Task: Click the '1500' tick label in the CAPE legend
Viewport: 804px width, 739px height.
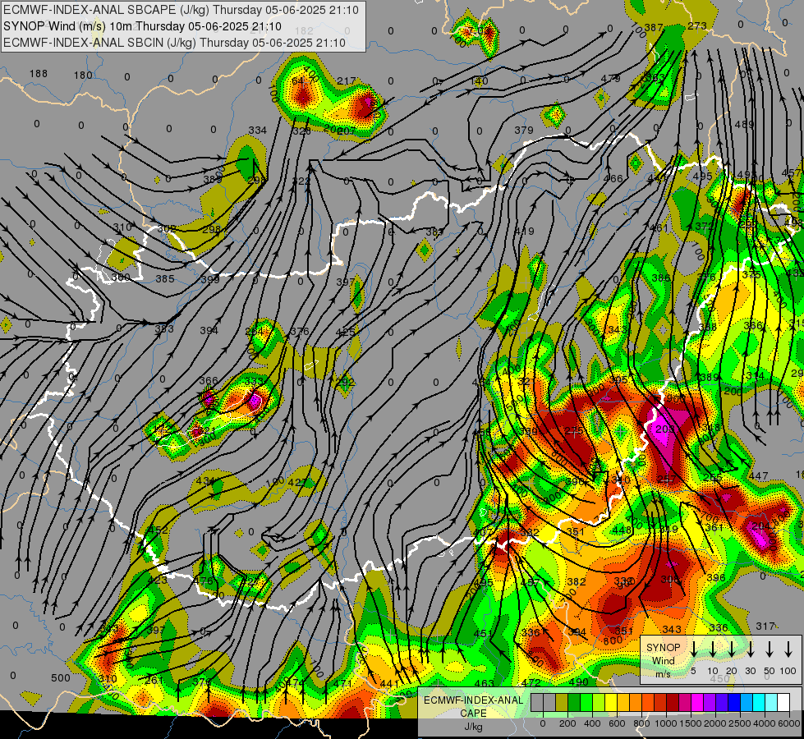Action: 691,723
